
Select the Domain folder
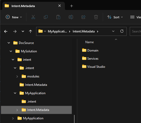pyautogui.click(x=90, y=51)
